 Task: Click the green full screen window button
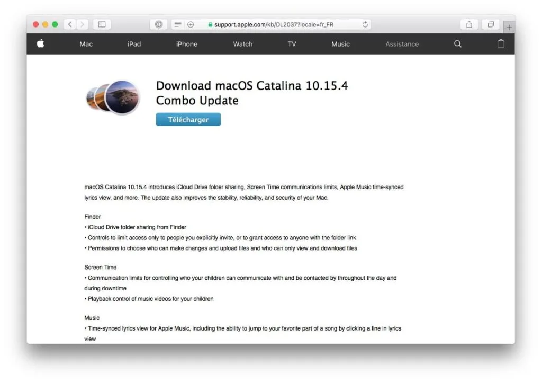[x=55, y=24]
